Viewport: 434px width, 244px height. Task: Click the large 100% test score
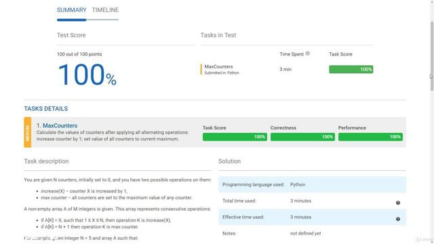click(87, 75)
